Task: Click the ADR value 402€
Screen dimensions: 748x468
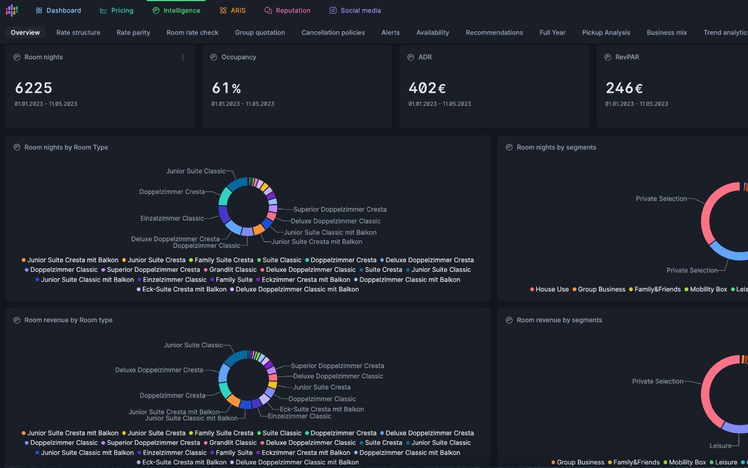Action: tap(427, 88)
